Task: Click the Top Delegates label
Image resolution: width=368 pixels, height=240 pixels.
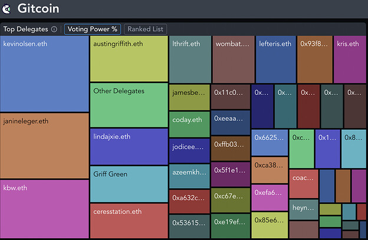Action: [25, 29]
